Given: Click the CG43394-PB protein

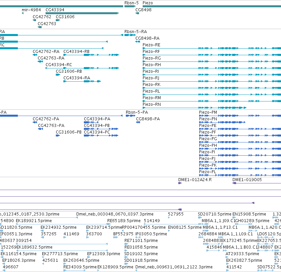Looking at the screenshot, I should tap(97, 126).
